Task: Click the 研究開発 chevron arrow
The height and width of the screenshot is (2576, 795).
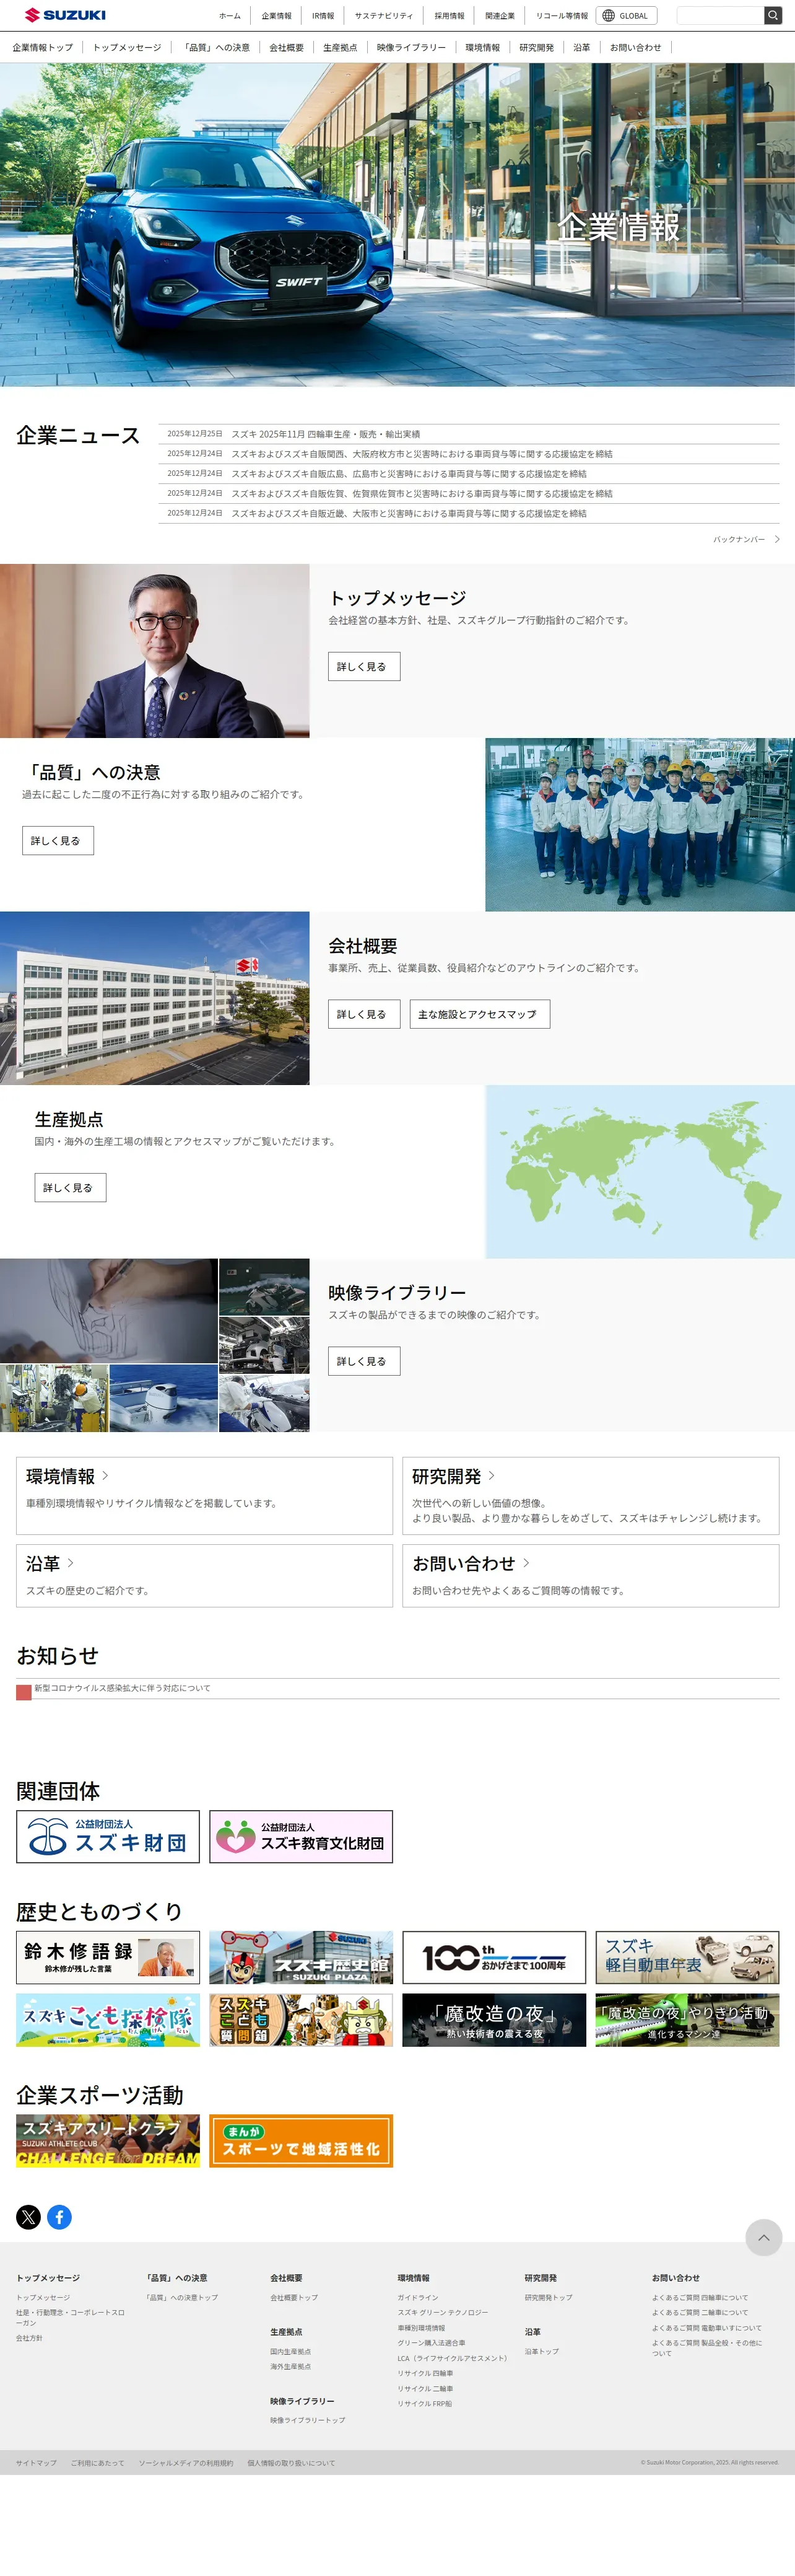Action: coord(492,1475)
